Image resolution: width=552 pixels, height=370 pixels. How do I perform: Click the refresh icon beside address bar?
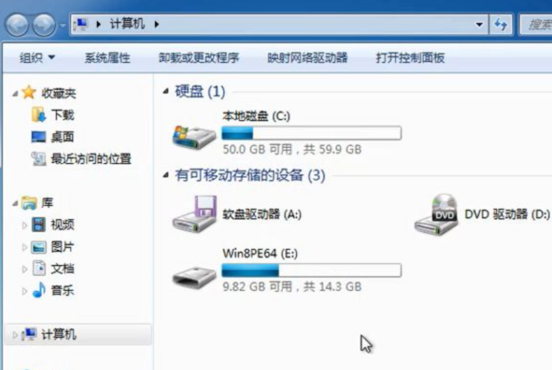pos(501,24)
